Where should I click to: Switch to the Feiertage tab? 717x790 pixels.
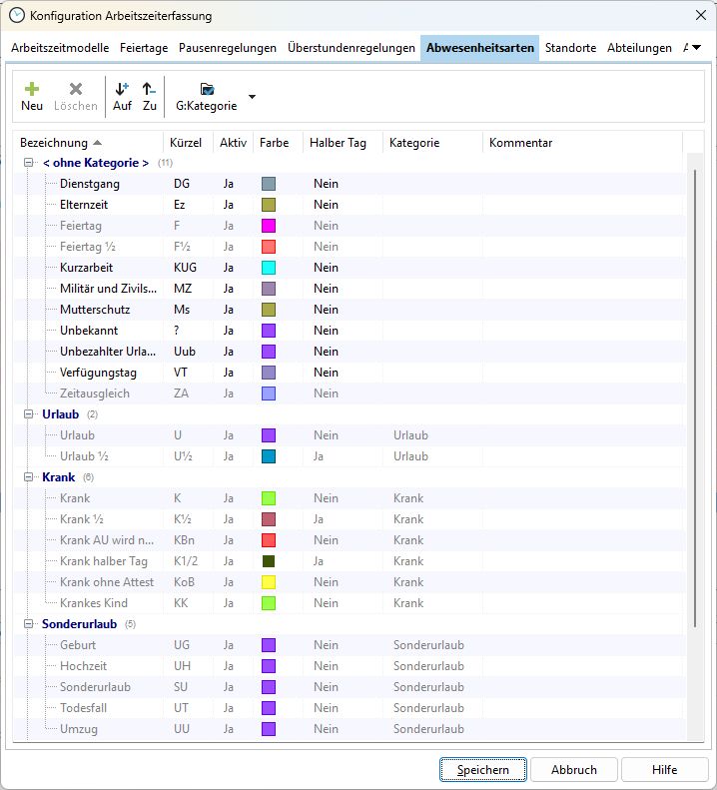tap(144, 48)
